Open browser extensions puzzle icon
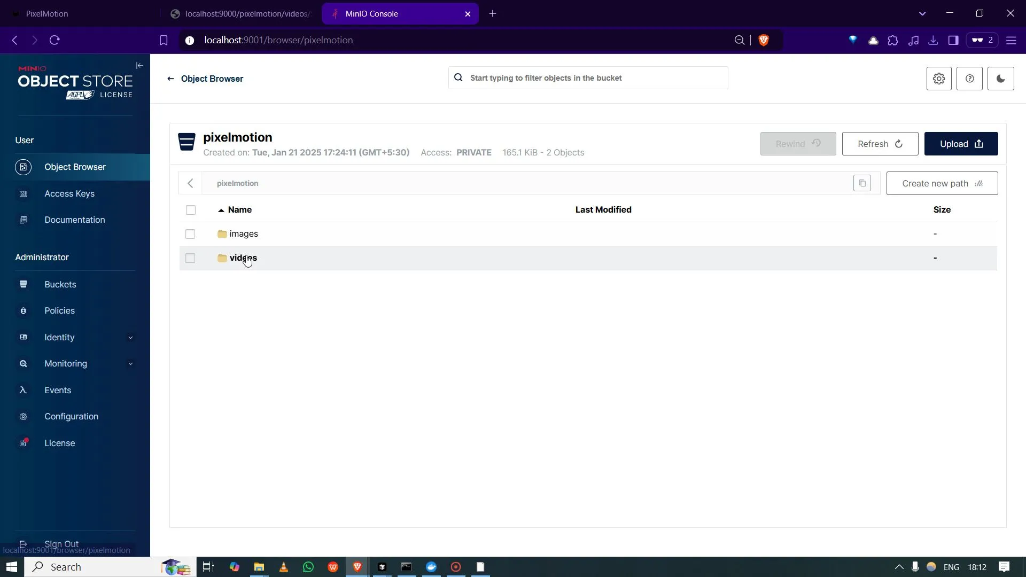Image resolution: width=1026 pixels, height=577 pixels. (x=893, y=40)
